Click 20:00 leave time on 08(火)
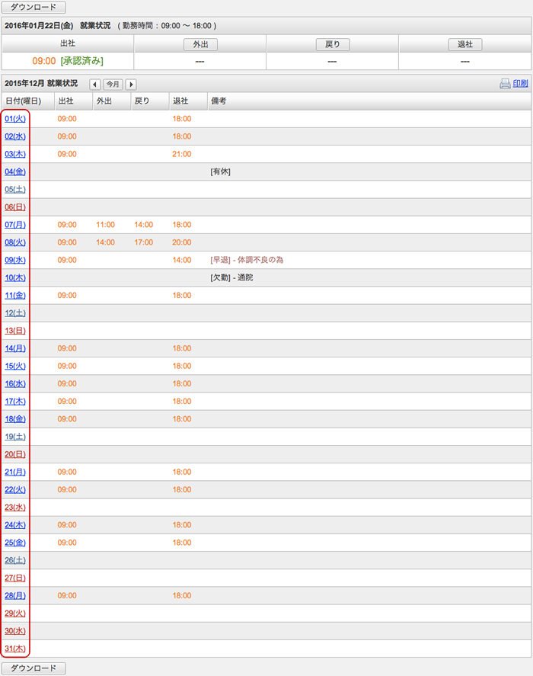This screenshot has width=533, height=676. [x=182, y=242]
